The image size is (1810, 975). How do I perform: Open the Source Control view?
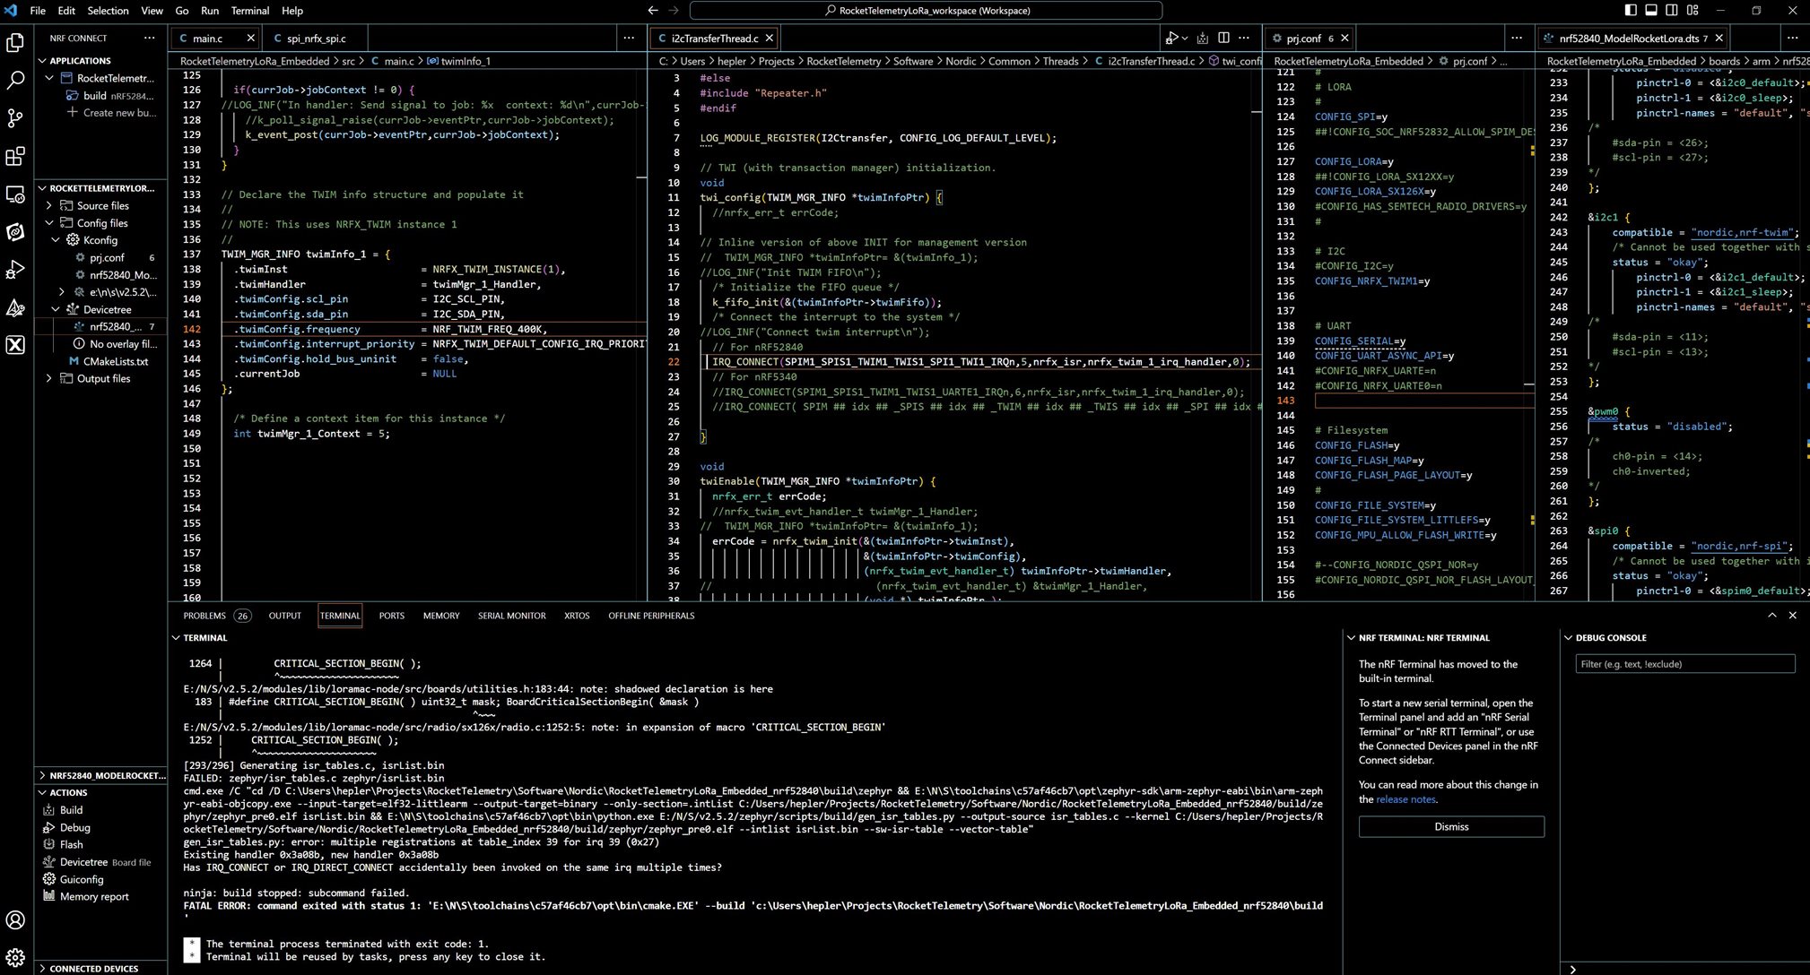pos(15,118)
